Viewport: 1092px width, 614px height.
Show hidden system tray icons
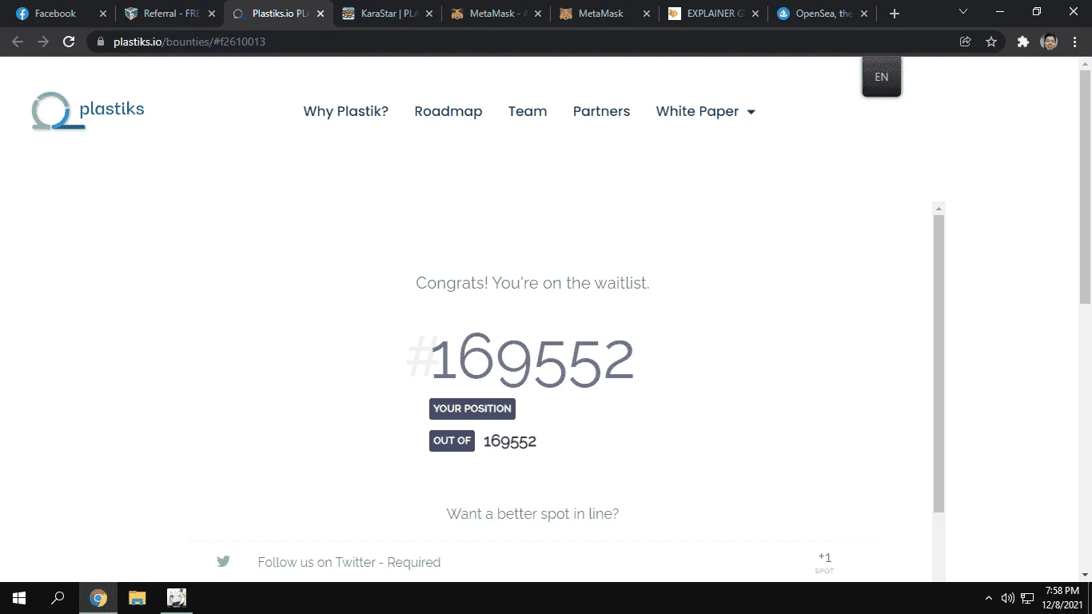(989, 598)
